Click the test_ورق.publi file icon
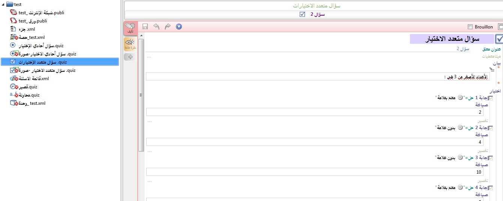Screen dimensions: 503x201 [x=13, y=21]
